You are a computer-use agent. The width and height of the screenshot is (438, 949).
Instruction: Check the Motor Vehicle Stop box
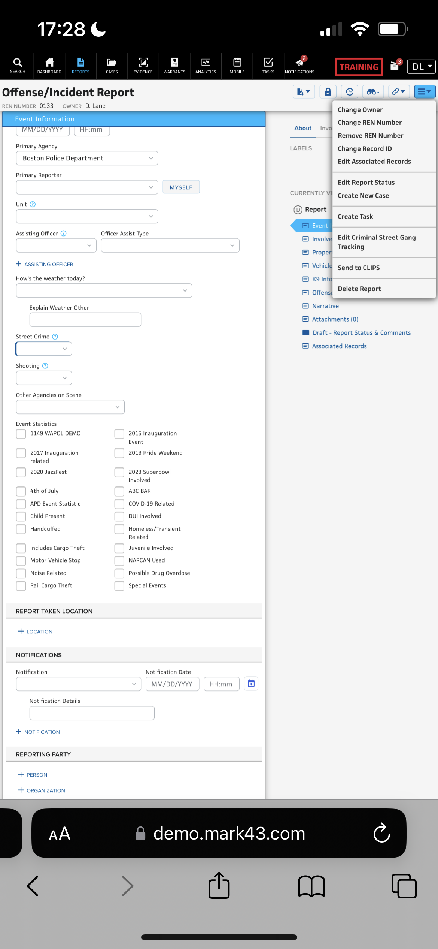[x=21, y=561]
